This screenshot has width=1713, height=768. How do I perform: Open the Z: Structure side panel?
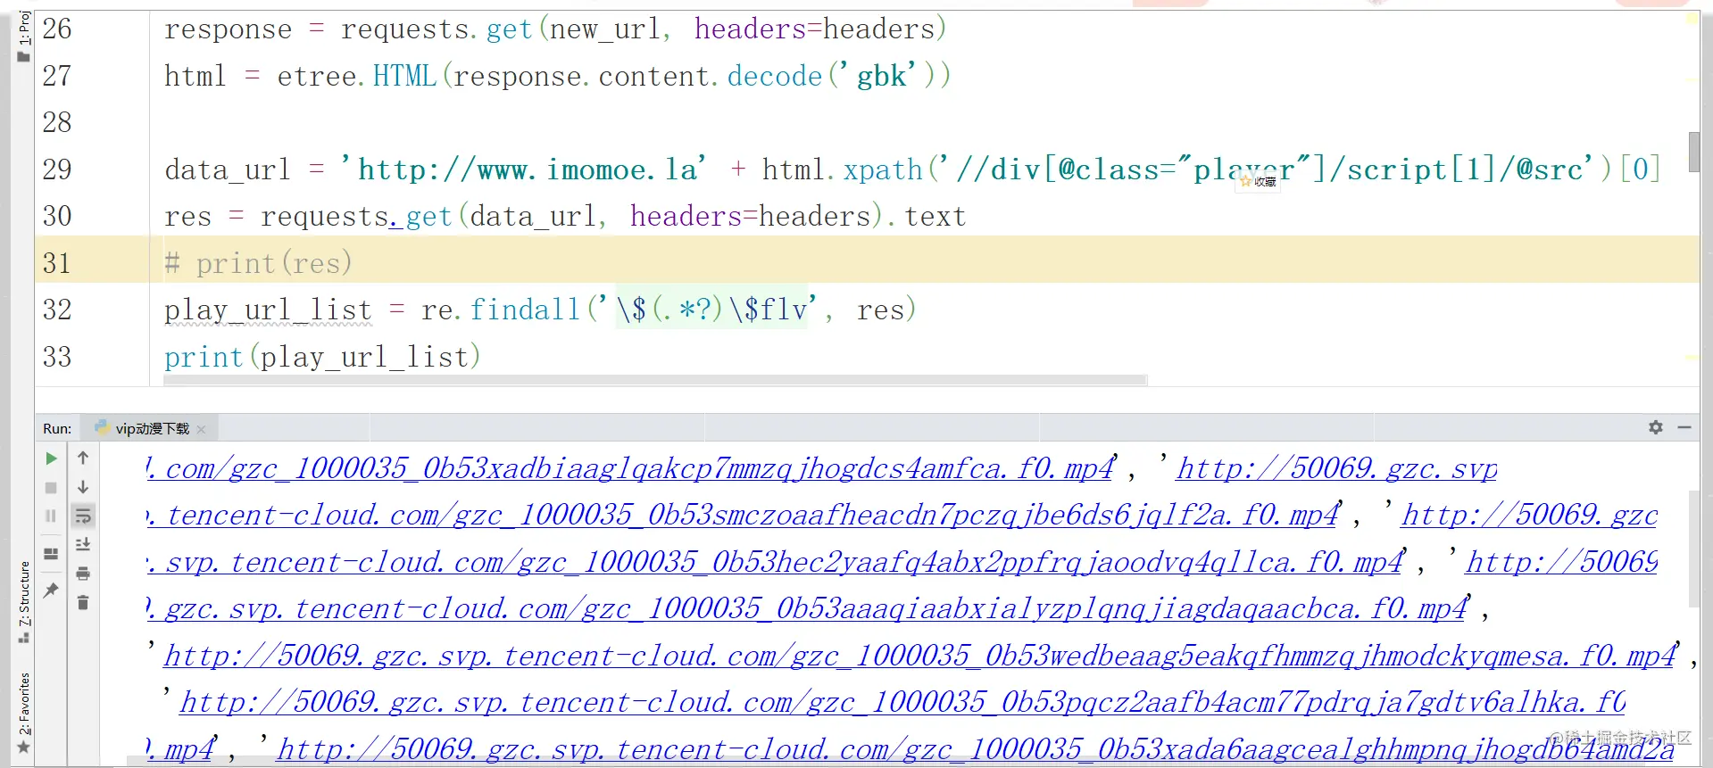point(24,602)
